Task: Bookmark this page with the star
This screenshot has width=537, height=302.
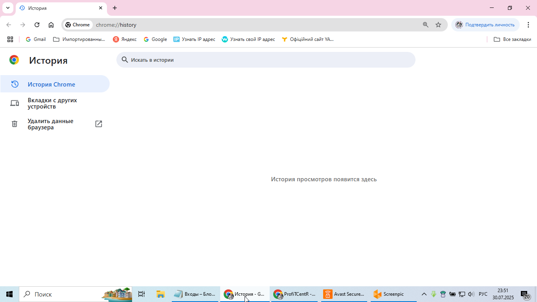Action: coord(438,25)
